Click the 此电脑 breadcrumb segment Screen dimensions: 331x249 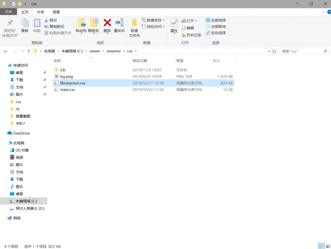pos(50,51)
